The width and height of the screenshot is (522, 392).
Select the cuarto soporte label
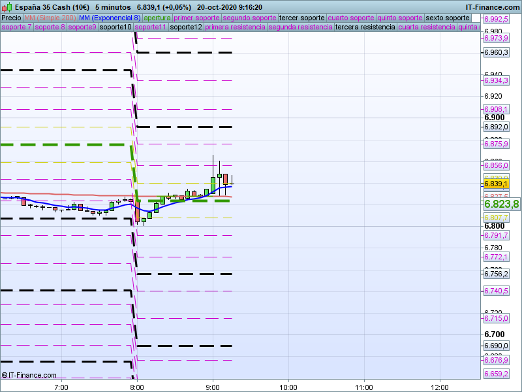click(x=351, y=18)
